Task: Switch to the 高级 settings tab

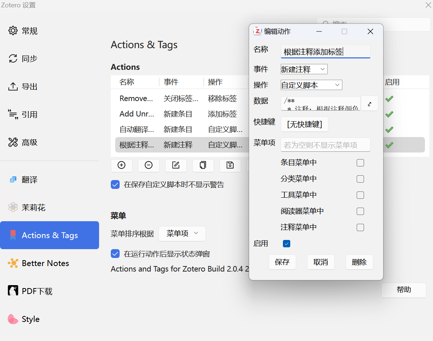Action: coord(29,143)
